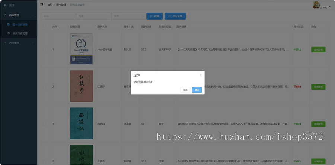Image resolution: width=335 pixels, height=165 pixels.
Task: Click the 西游记 book cover image
Action: (x=82, y=123)
